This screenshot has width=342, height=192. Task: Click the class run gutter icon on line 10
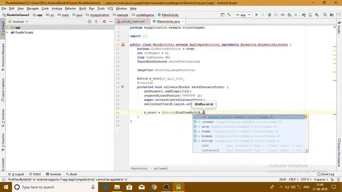(x=123, y=44)
